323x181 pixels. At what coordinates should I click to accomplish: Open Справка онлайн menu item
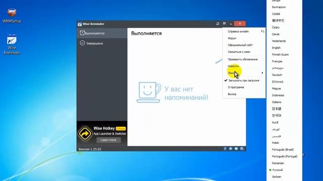(x=244, y=31)
